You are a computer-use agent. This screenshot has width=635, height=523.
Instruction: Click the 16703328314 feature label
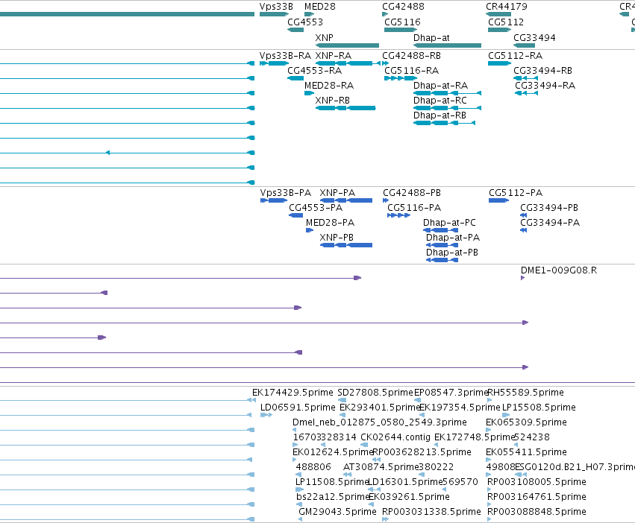(x=325, y=437)
